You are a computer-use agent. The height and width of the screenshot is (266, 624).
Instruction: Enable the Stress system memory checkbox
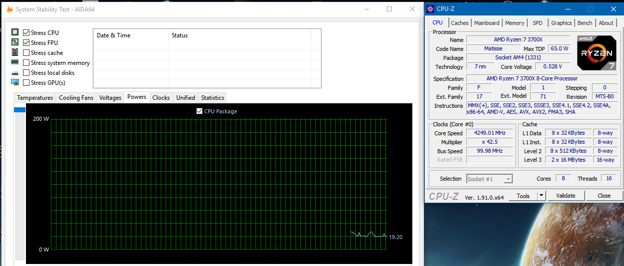(26, 62)
